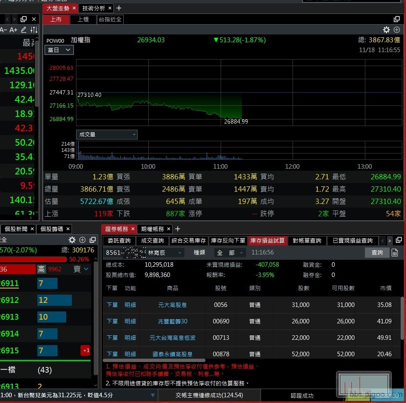This screenshot has height=403, width=406.
Task: Open column adjustment sliders icon
Action: tap(34, 30)
